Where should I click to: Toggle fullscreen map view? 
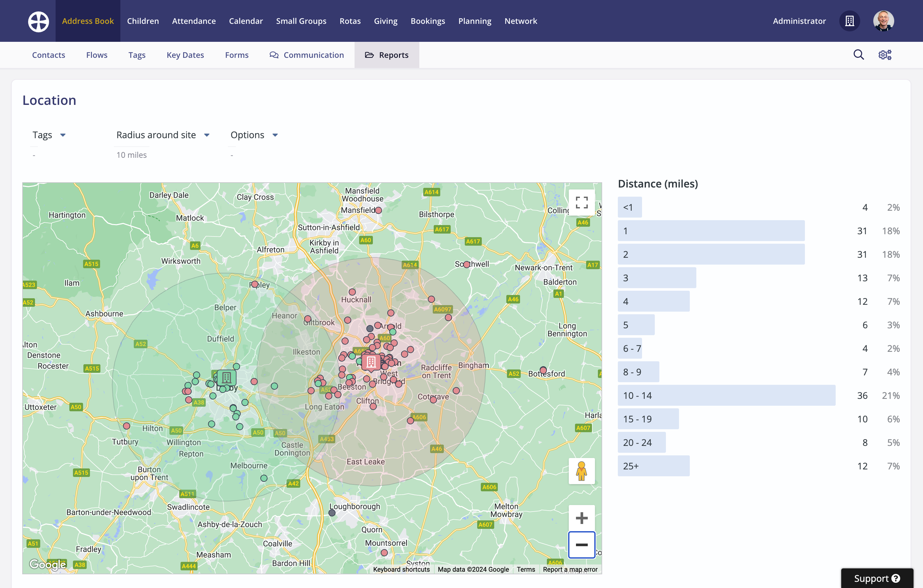(x=581, y=203)
